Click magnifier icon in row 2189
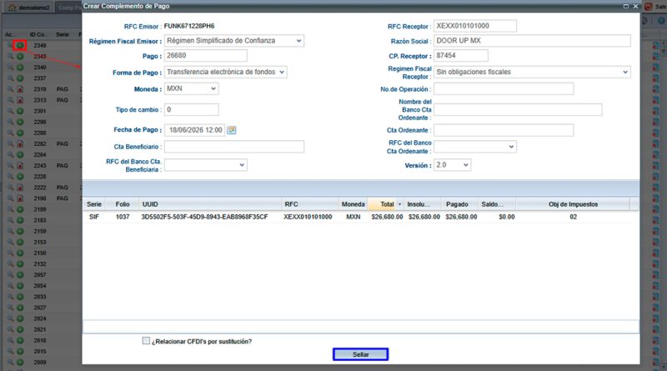Image resolution: width=667 pixels, height=371 pixels. pyautogui.click(x=11, y=209)
